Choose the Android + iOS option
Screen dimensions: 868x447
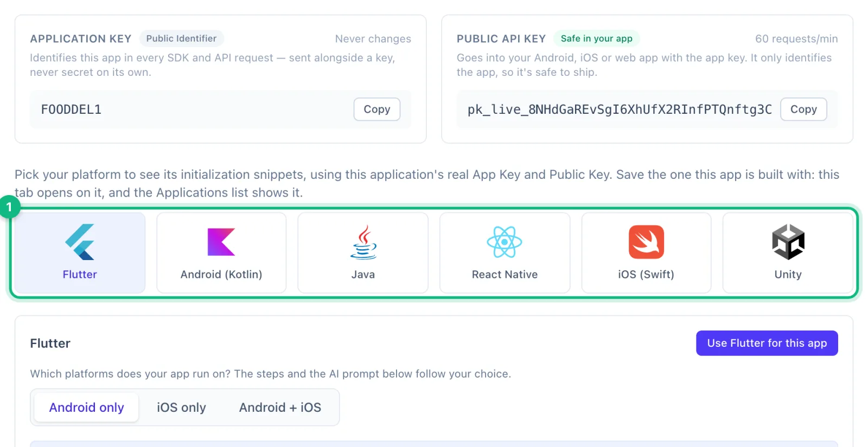click(x=280, y=407)
